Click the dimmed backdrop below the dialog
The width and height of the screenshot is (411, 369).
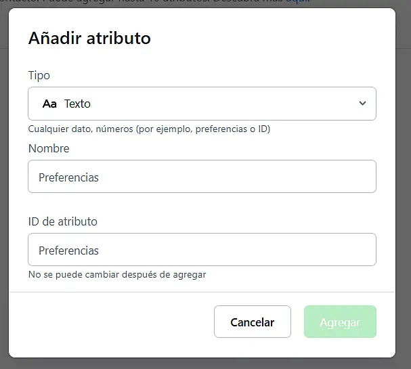coord(203,364)
